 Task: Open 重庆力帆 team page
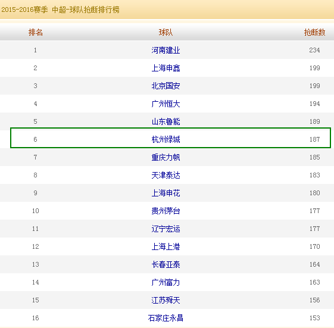point(166,157)
